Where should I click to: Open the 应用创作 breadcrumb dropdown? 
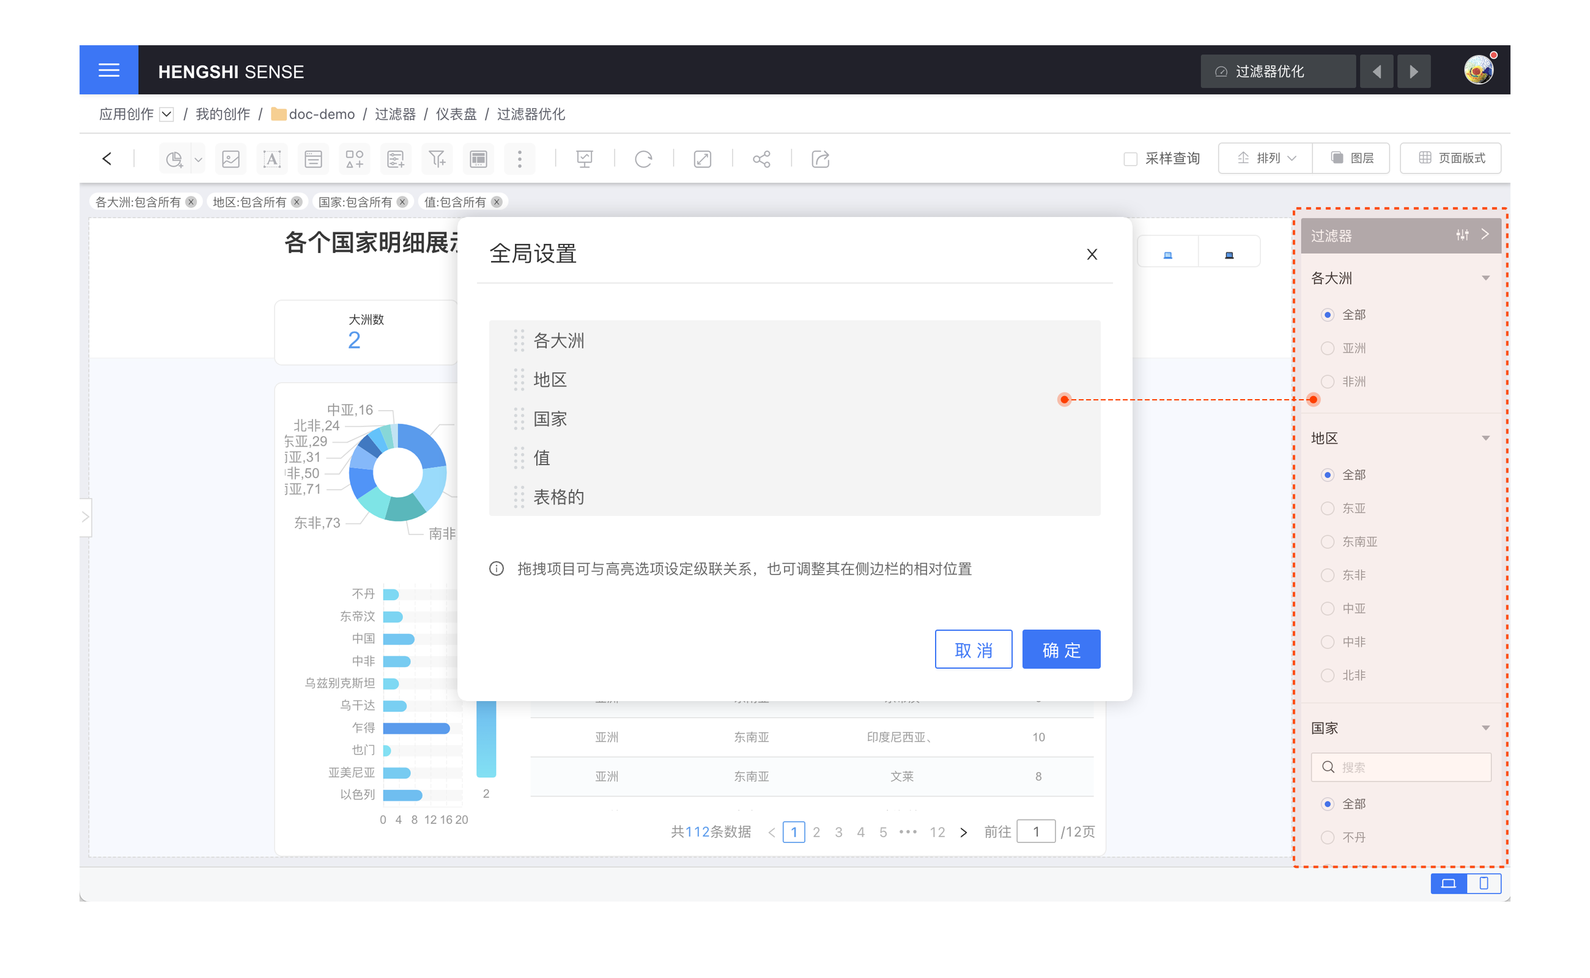[167, 114]
